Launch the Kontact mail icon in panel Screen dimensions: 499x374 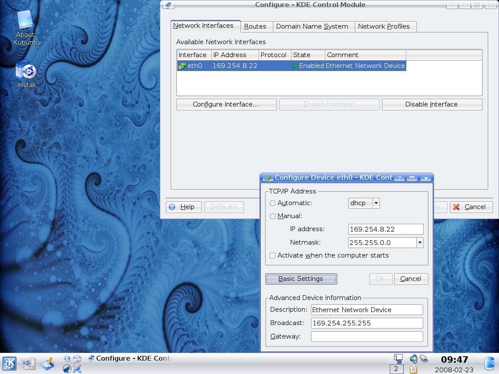pyautogui.click(x=78, y=359)
